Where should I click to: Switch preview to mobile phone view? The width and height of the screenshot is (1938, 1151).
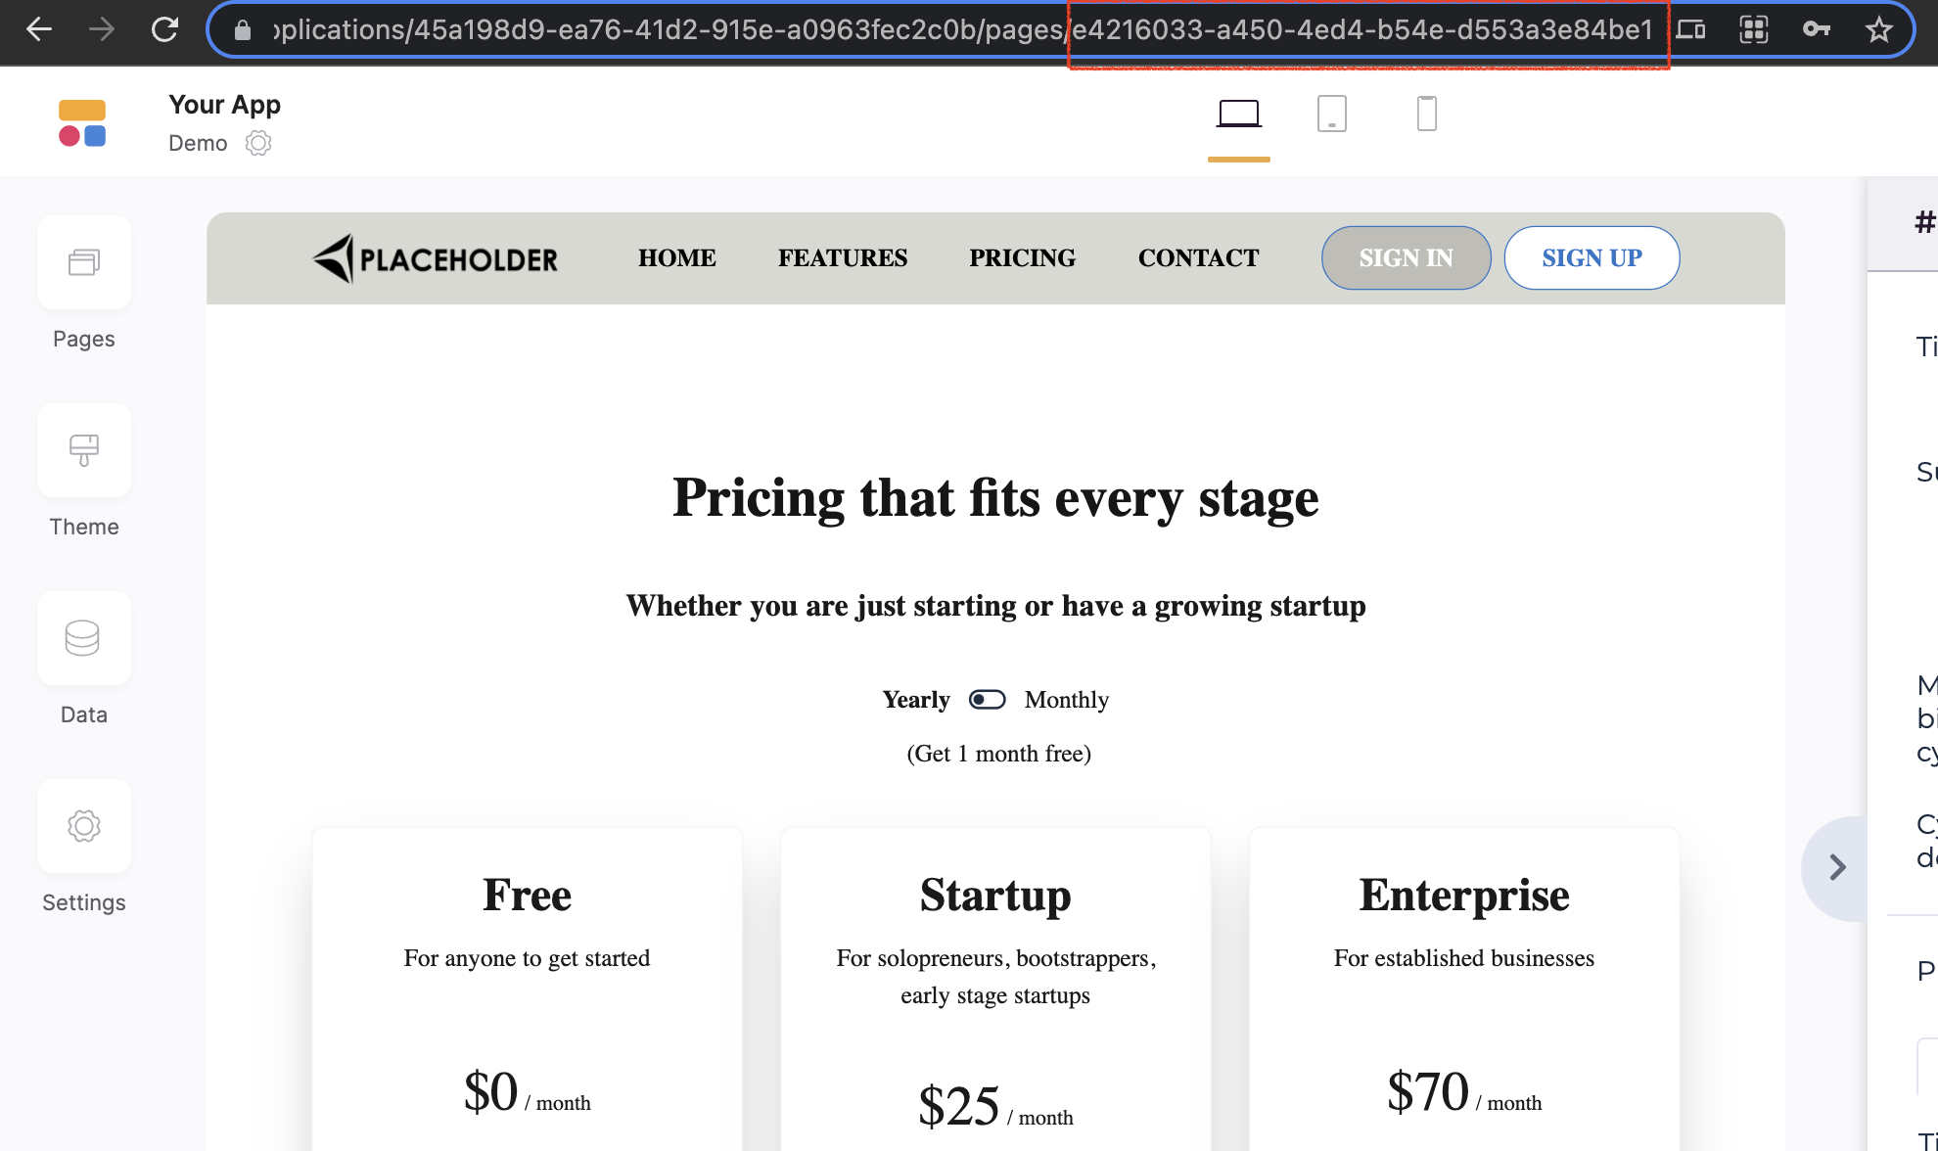click(x=1426, y=113)
